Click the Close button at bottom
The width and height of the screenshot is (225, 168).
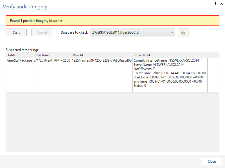coord(211,162)
